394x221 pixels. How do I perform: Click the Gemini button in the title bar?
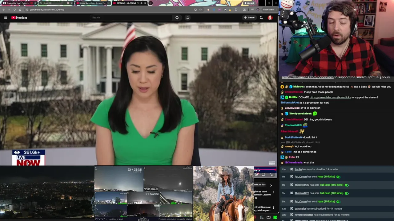249,3
